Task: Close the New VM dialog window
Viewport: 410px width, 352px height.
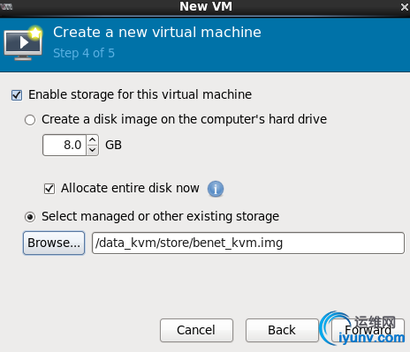Action: coord(405,7)
